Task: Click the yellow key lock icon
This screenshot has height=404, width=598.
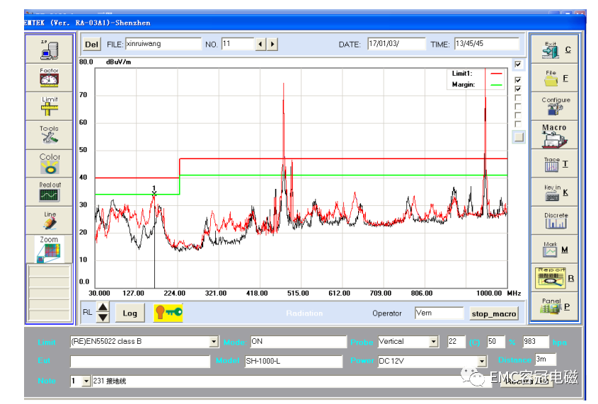Action: [168, 313]
